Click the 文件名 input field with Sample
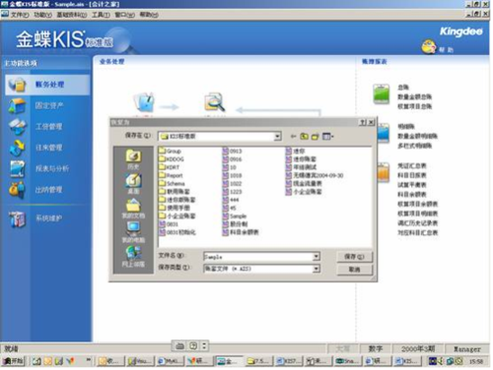This screenshot has height=370, width=493. tap(258, 257)
